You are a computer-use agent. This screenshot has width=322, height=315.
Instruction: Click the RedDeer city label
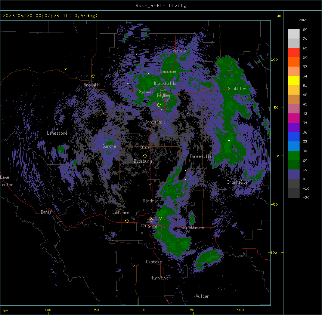[165, 95]
